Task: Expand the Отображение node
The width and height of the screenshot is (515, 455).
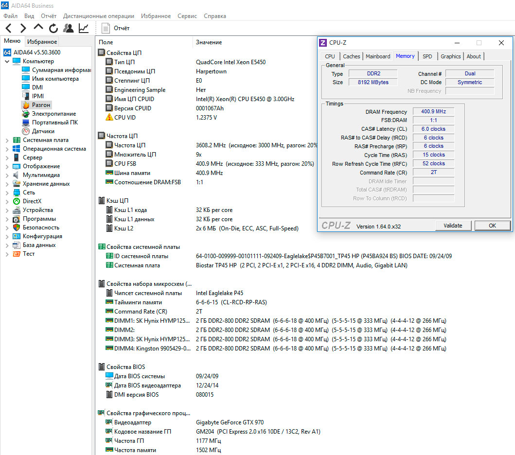Action: point(7,166)
